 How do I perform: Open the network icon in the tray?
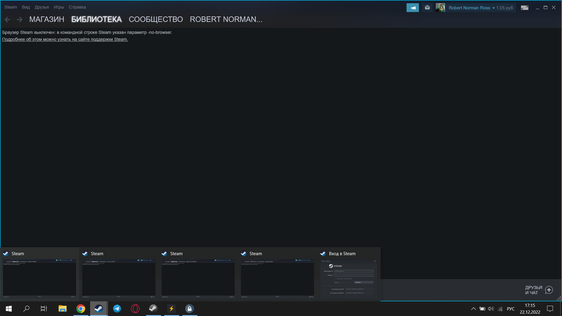coord(501,309)
